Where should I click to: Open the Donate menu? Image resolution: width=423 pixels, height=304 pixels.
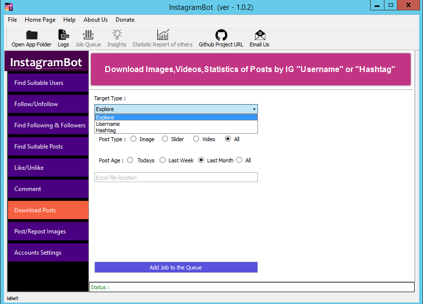pyautogui.click(x=125, y=20)
